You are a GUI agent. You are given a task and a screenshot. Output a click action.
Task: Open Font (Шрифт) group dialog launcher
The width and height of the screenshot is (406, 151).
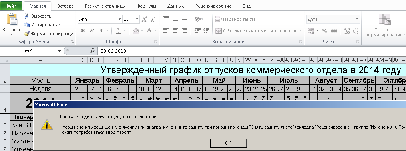point(155,42)
